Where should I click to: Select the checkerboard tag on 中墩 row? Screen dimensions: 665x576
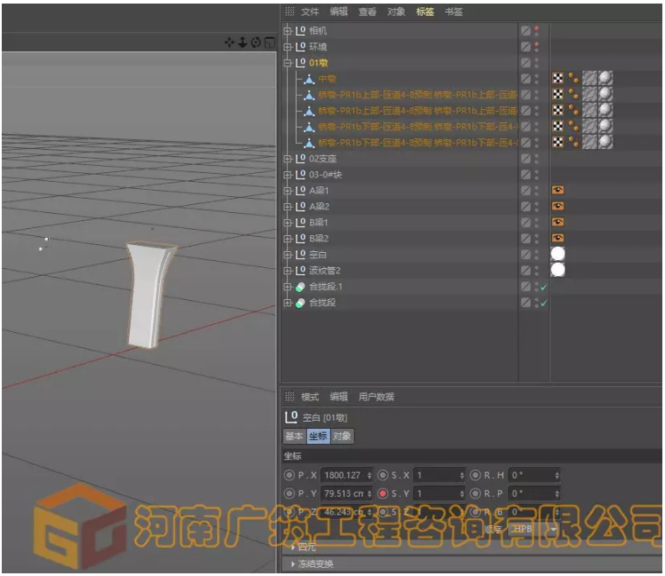pyautogui.click(x=558, y=78)
